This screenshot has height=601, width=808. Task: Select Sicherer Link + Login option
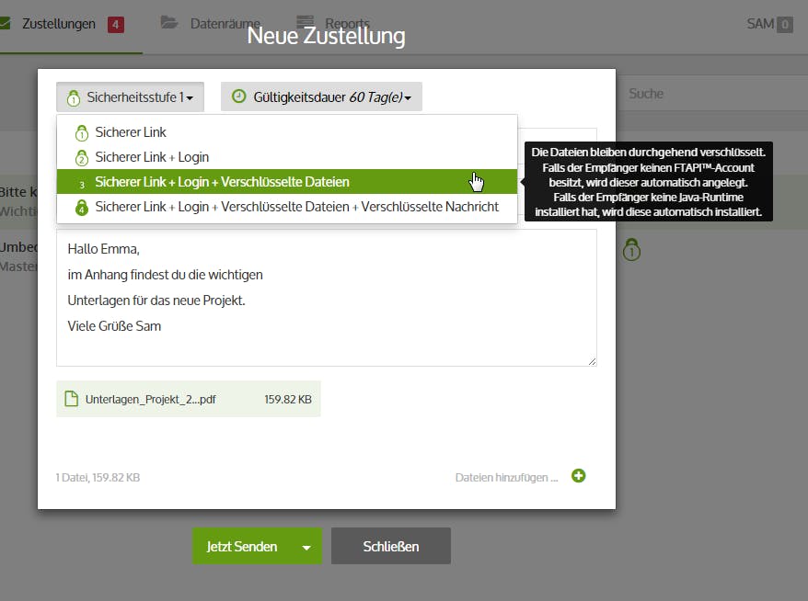tap(287, 157)
